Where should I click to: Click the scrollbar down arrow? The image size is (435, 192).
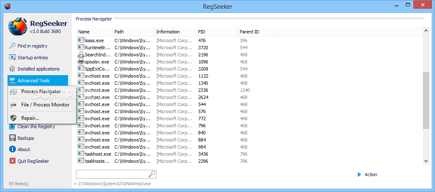(426, 161)
